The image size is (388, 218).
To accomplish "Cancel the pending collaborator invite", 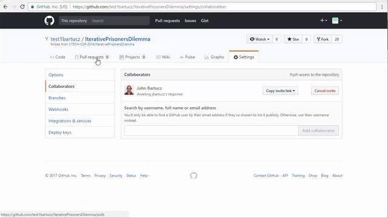I will (325, 91).
